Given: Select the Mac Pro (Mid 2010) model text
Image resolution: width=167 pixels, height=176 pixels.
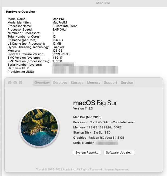Looking at the screenshot, I should (87, 117).
